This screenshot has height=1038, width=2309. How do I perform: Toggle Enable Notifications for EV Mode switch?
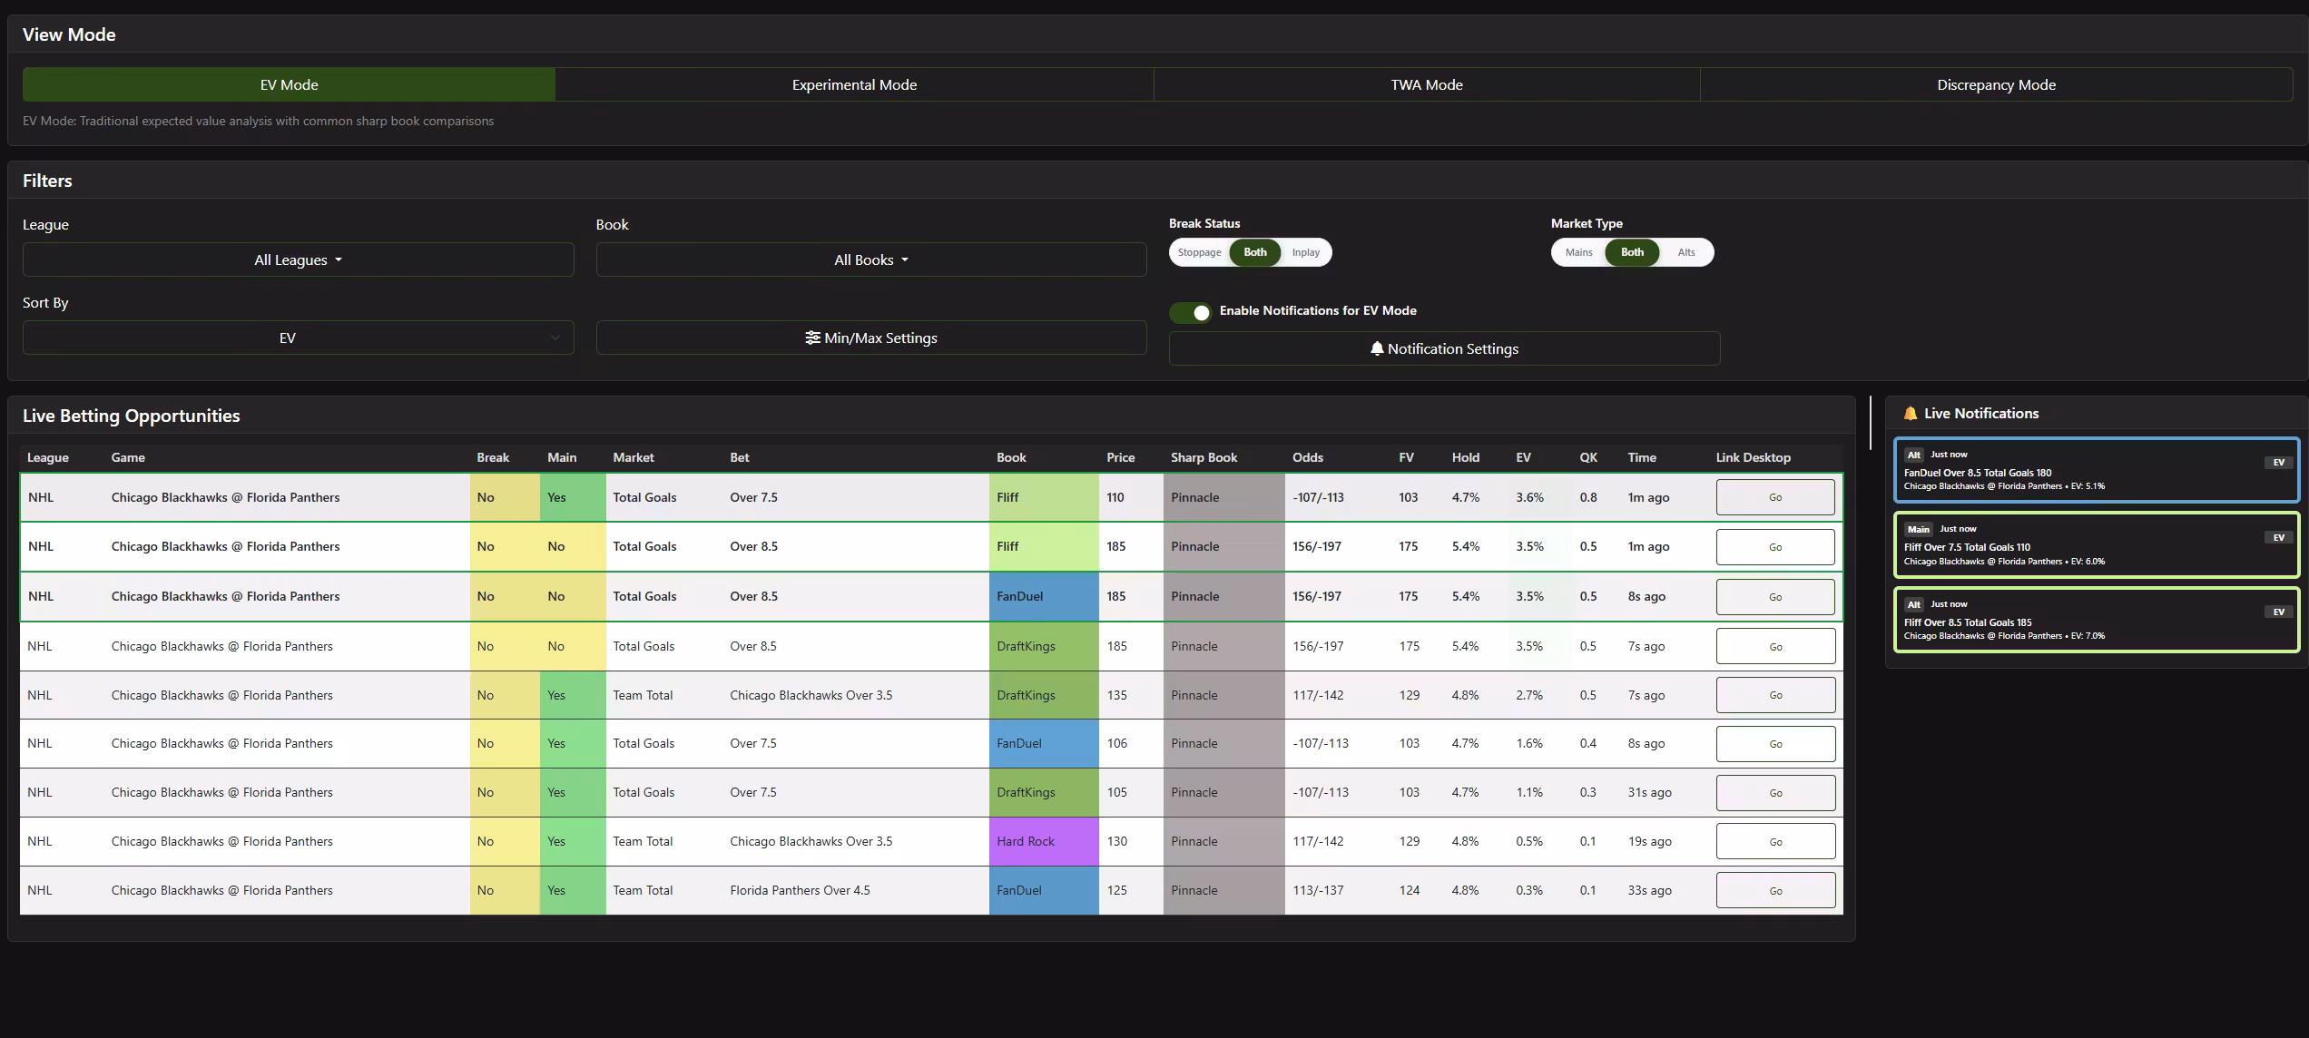point(1191,312)
